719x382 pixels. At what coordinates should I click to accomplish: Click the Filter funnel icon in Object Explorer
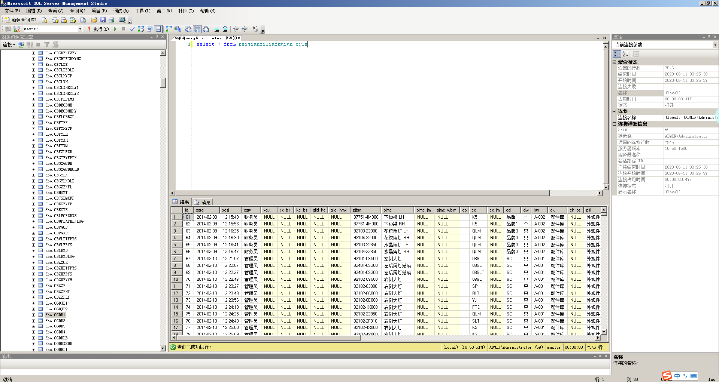(x=47, y=45)
